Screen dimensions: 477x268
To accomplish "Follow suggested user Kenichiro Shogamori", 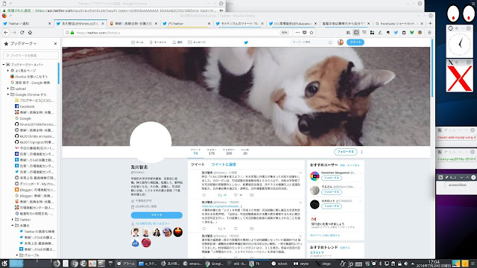I will pos(332,178).
